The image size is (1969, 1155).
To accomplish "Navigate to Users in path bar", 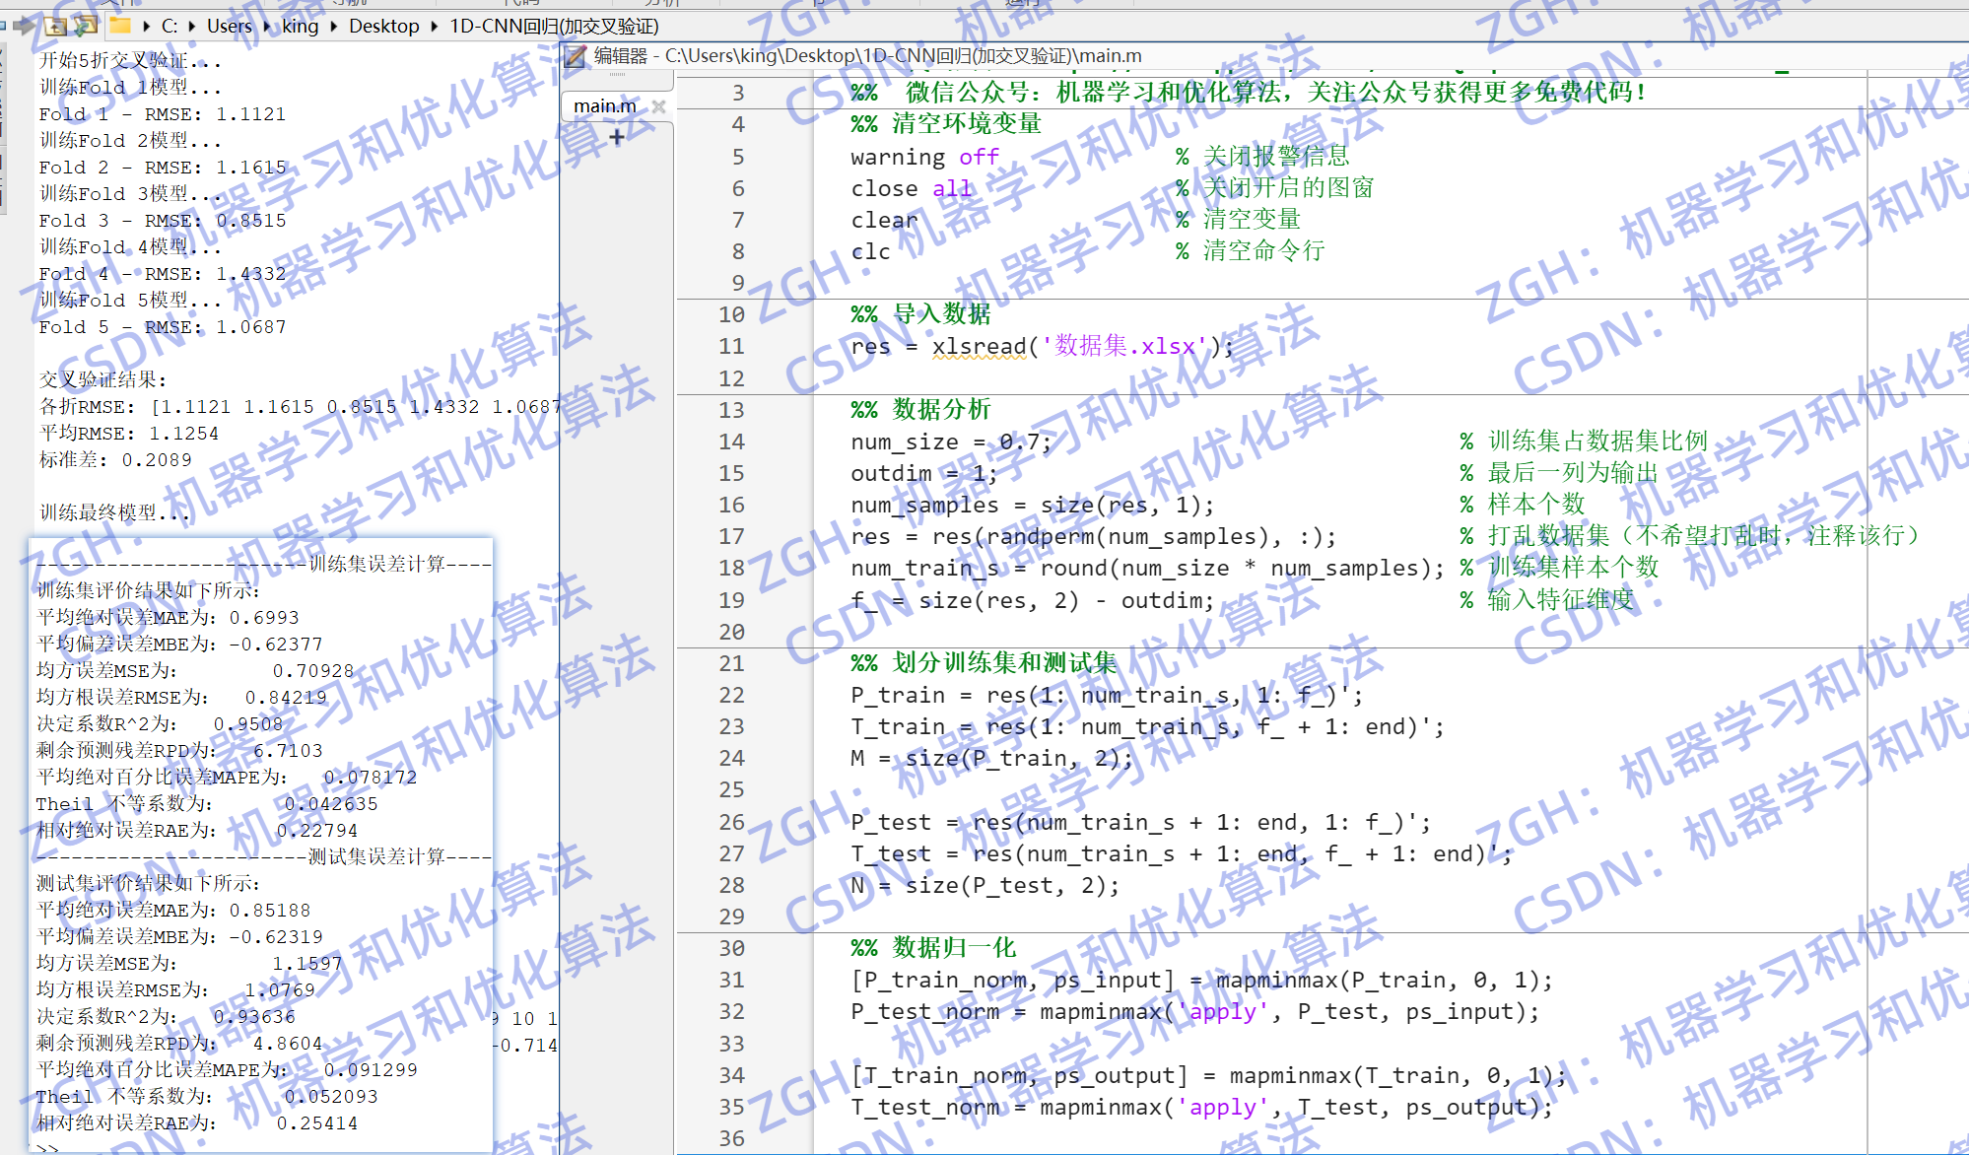I will tap(229, 27).
